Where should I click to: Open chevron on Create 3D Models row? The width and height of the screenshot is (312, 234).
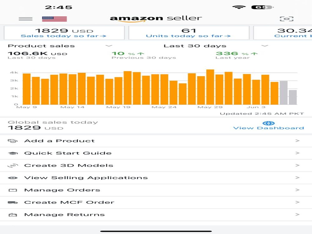297,165
